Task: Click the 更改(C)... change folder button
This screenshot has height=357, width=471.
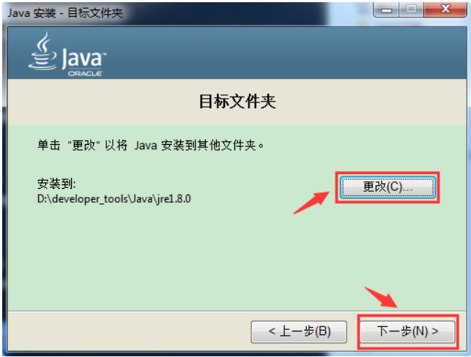Action: 387,187
